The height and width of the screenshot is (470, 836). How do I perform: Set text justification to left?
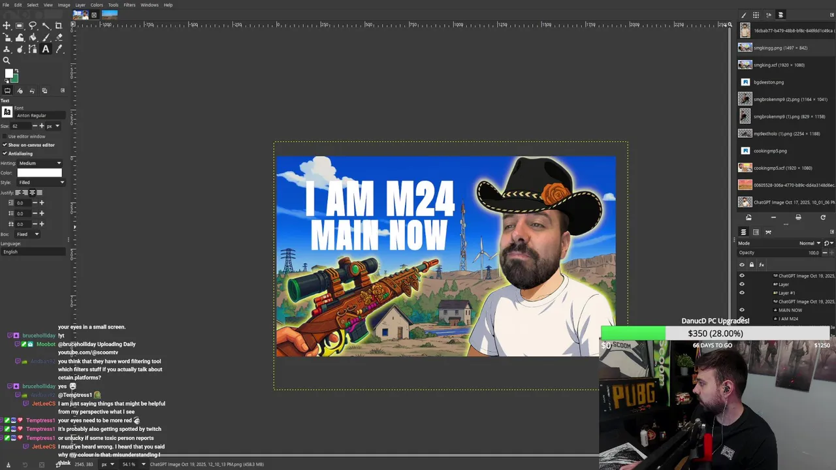[18, 193]
